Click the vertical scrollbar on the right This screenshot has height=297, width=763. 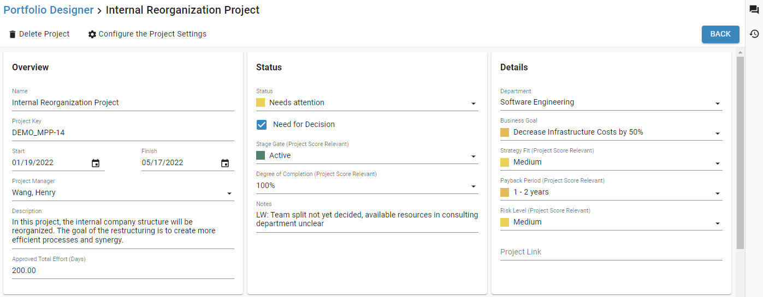point(741,153)
